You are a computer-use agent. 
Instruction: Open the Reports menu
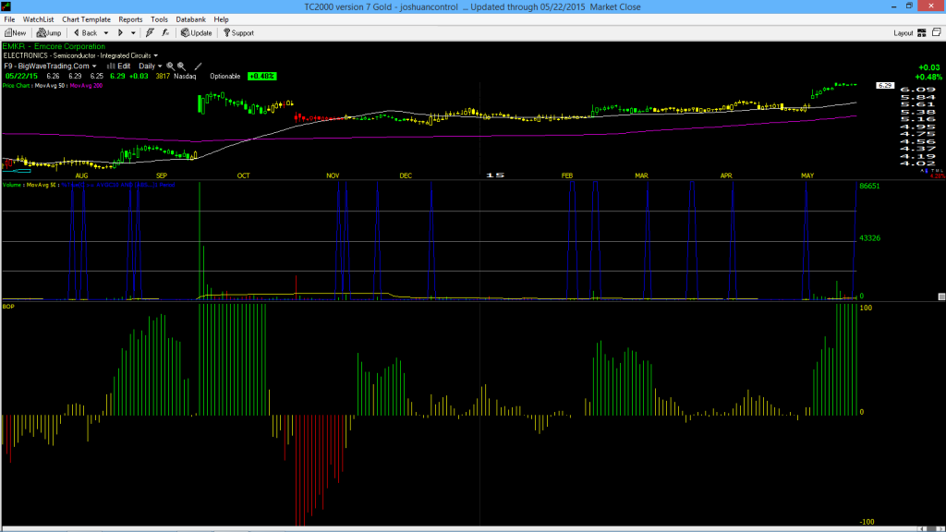coord(130,19)
